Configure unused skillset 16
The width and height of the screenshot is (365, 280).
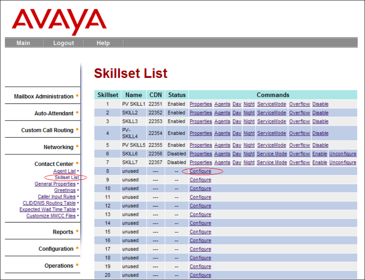tap(200, 240)
